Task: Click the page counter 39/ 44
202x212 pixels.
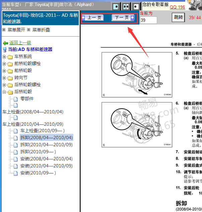Action: pos(195,17)
